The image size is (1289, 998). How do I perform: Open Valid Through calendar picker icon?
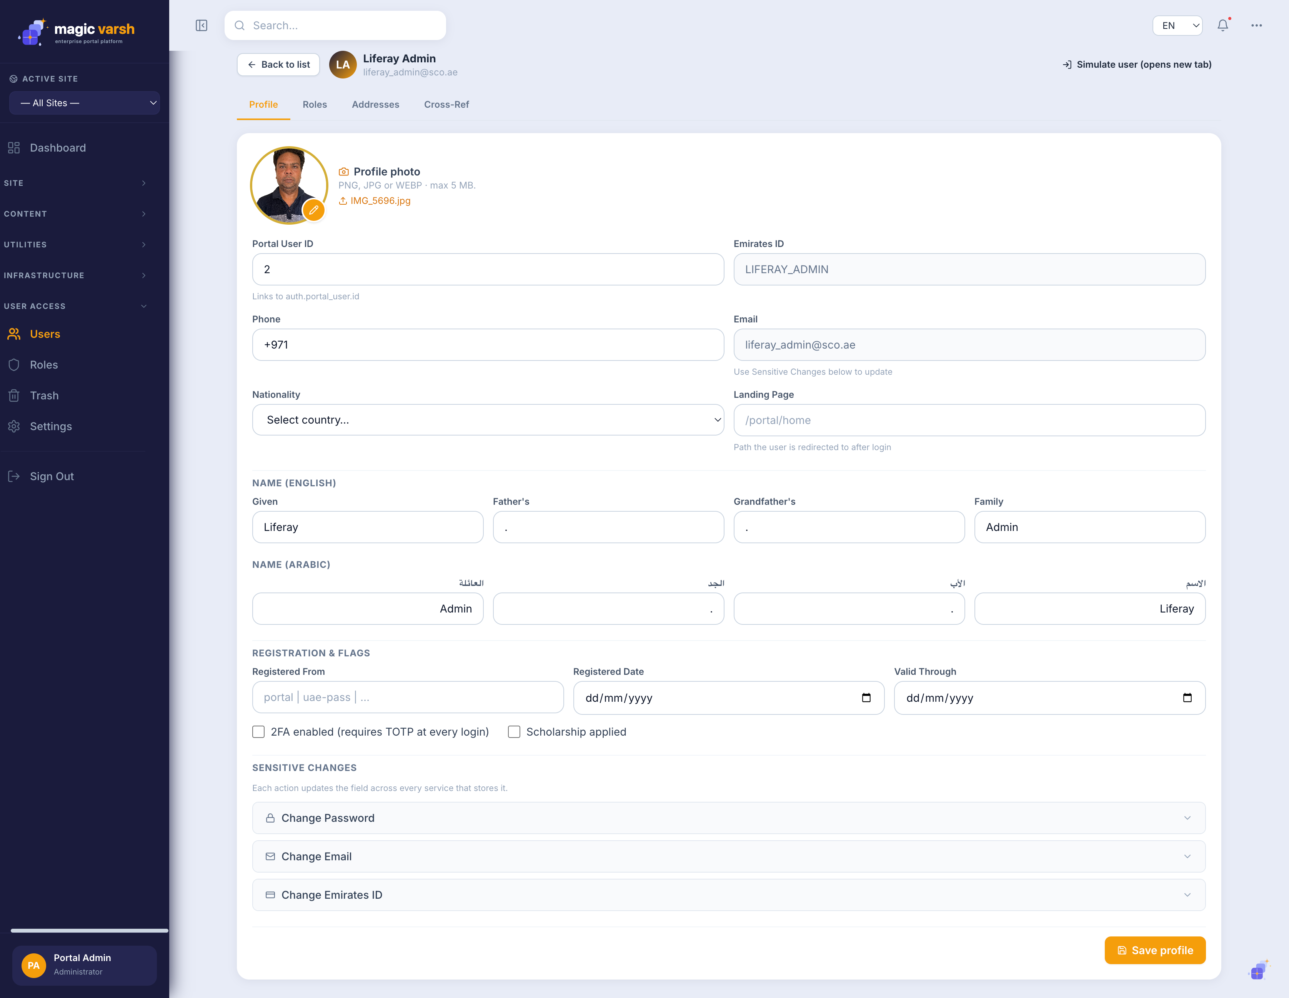tap(1187, 698)
